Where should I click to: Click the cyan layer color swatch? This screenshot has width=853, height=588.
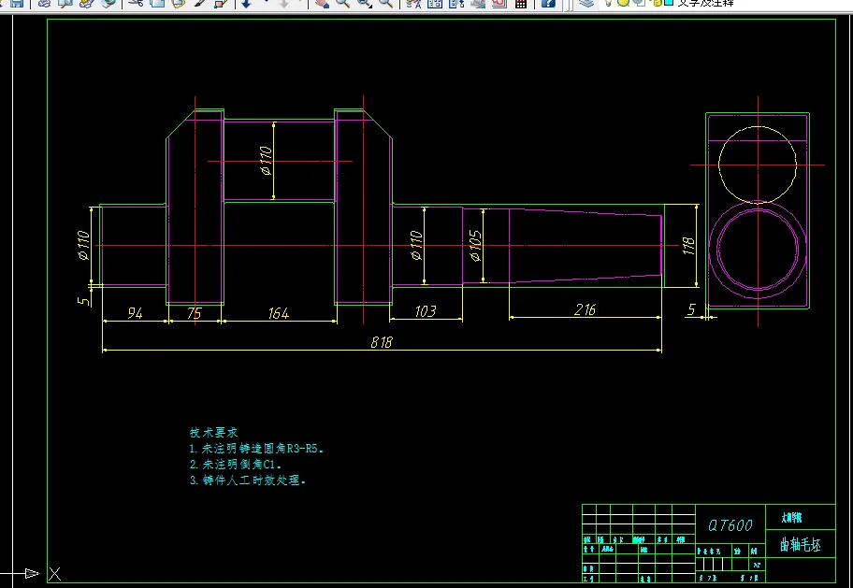tap(669, 2)
